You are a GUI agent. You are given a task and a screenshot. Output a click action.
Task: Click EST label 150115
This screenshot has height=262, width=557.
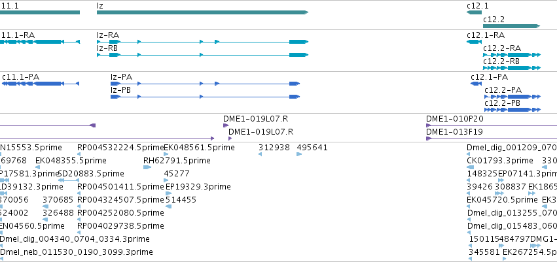[x=484, y=239]
